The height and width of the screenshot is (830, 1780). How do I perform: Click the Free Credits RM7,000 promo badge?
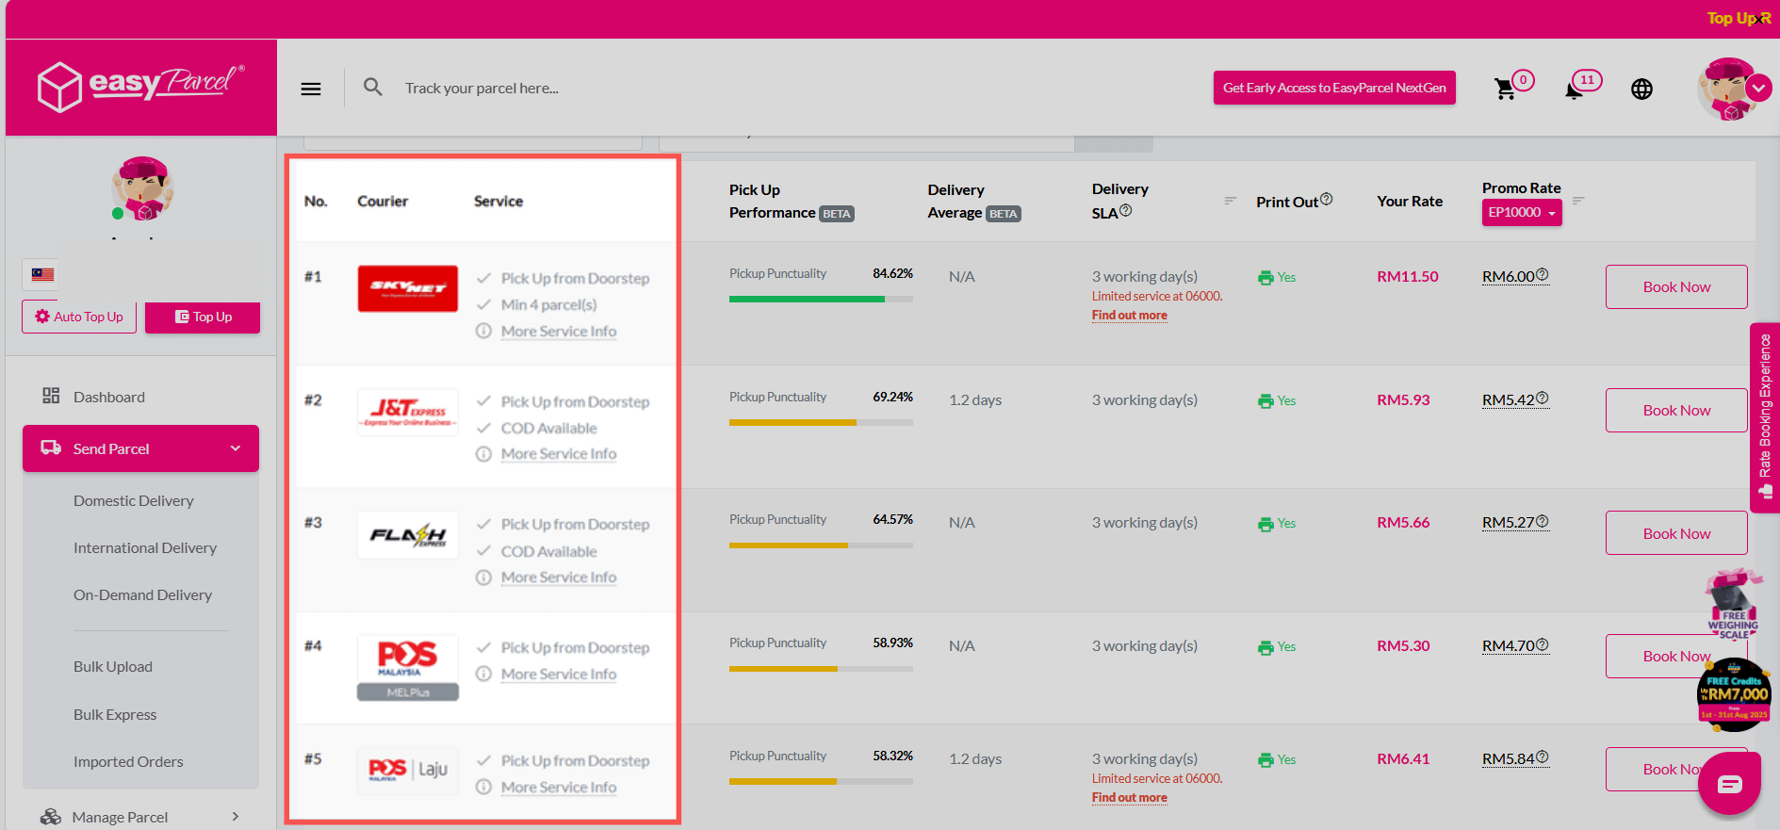tap(1735, 695)
